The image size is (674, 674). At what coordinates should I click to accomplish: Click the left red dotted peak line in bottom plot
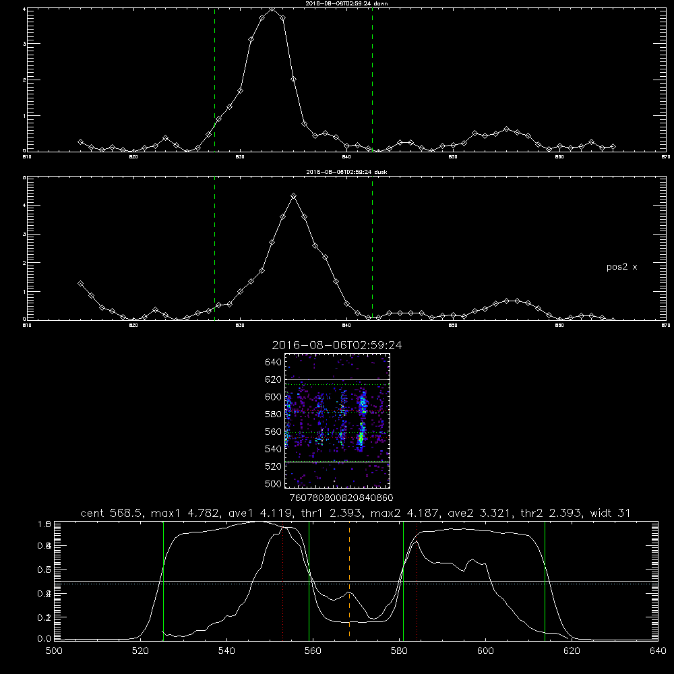click(282, 582)
